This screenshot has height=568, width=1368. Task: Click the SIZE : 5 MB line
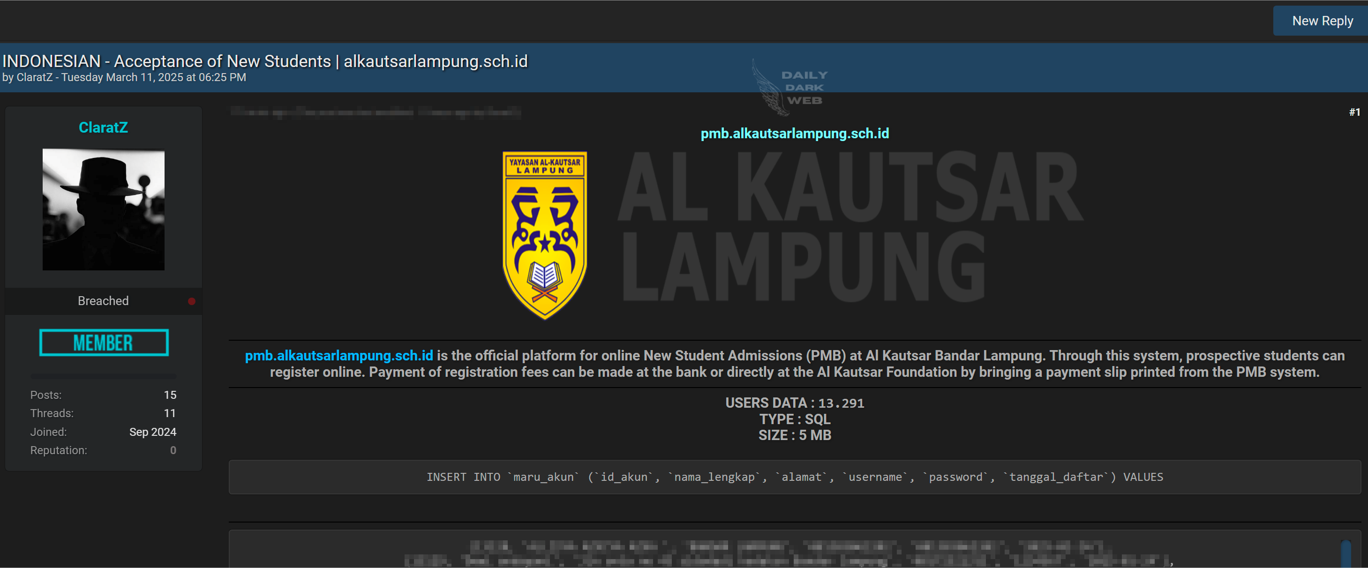tap(795, 435)
